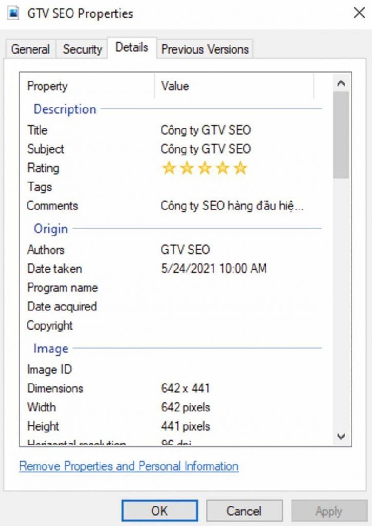Click the Image section heading

click(51, 348)
